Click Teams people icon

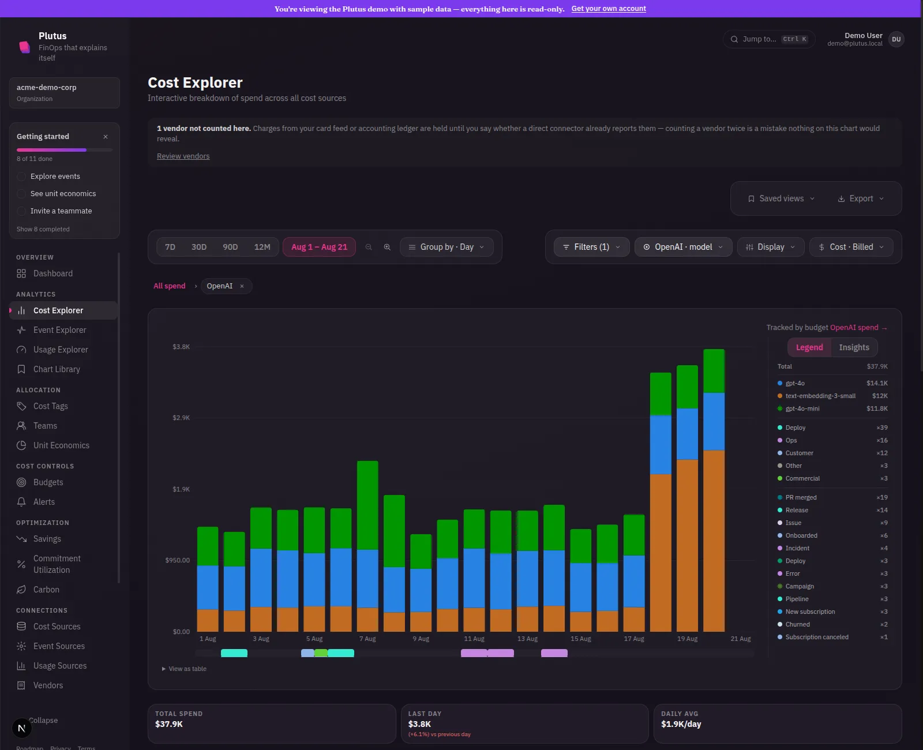tap(21, 426)
